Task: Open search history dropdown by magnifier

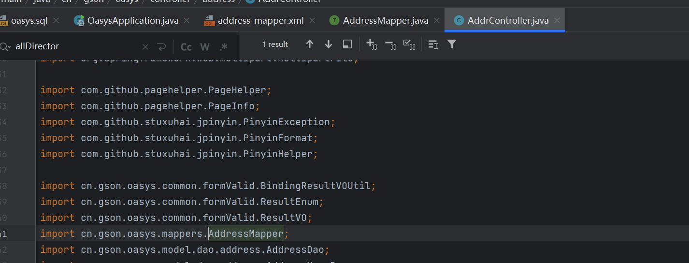Action: tap(5, 47)
